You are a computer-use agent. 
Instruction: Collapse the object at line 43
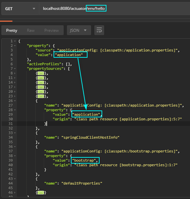coord(15,179)
